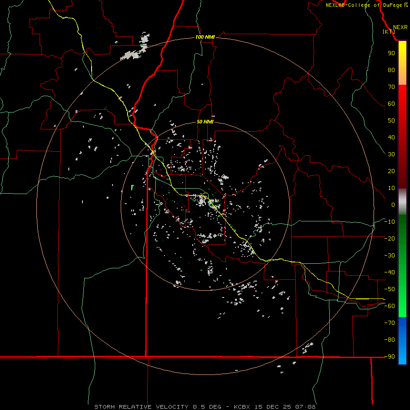The image size is (410, 410).
Task: Click the 50 value on velocity scale
Action: [391, 121]
